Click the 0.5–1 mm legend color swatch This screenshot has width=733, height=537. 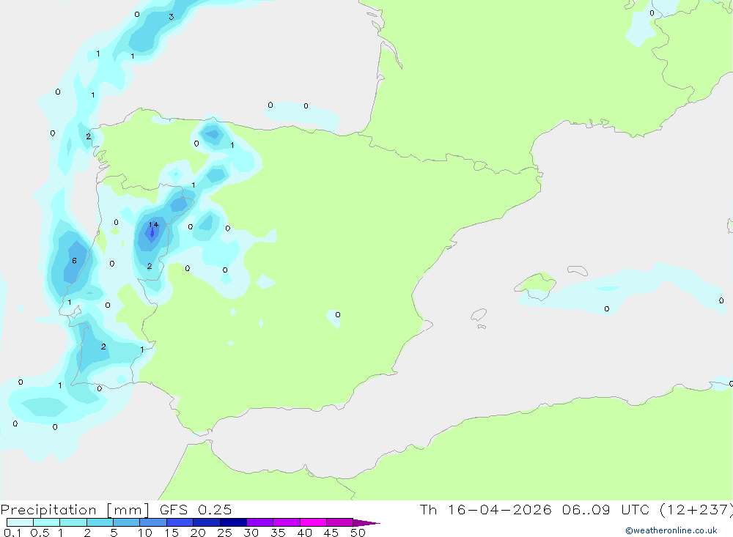click(47, 522)
